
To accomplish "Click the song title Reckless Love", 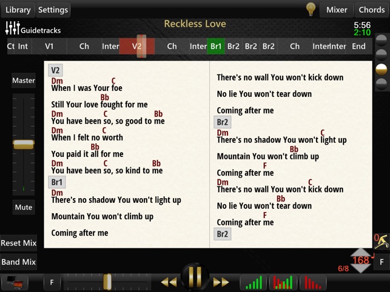I will 195,24.
